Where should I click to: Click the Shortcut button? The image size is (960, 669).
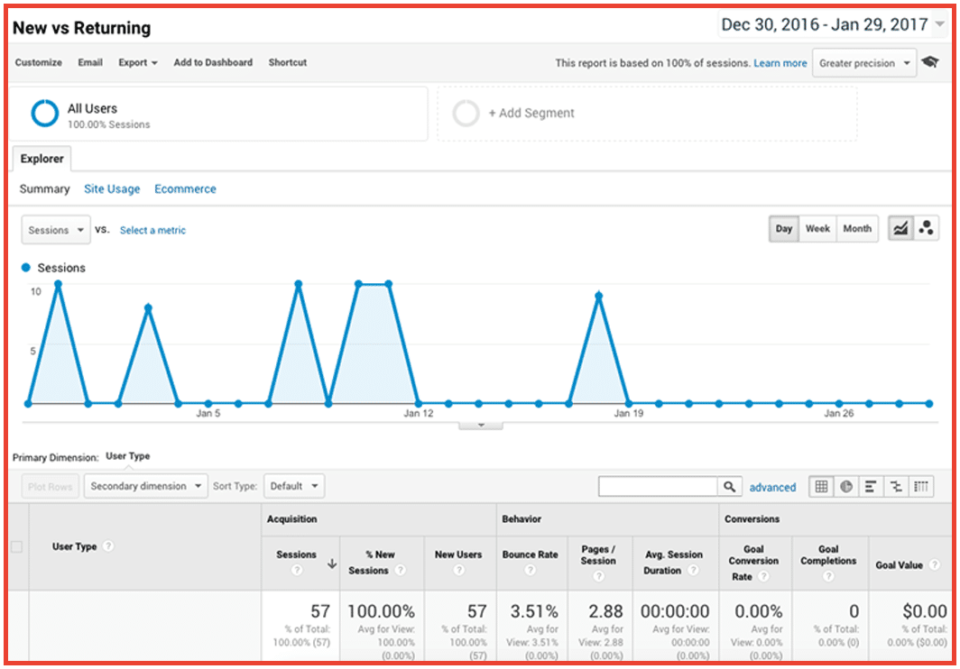(288, 62)
